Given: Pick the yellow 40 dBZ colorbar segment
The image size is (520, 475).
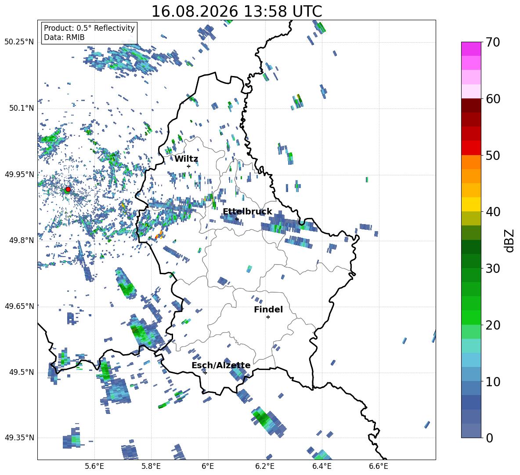Looking at the screenshot, I should point(471,204).
